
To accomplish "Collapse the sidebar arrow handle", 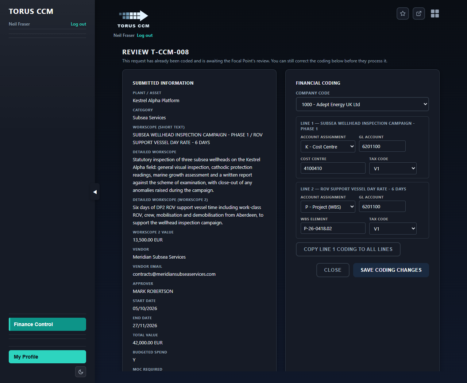I will point(95,192).
